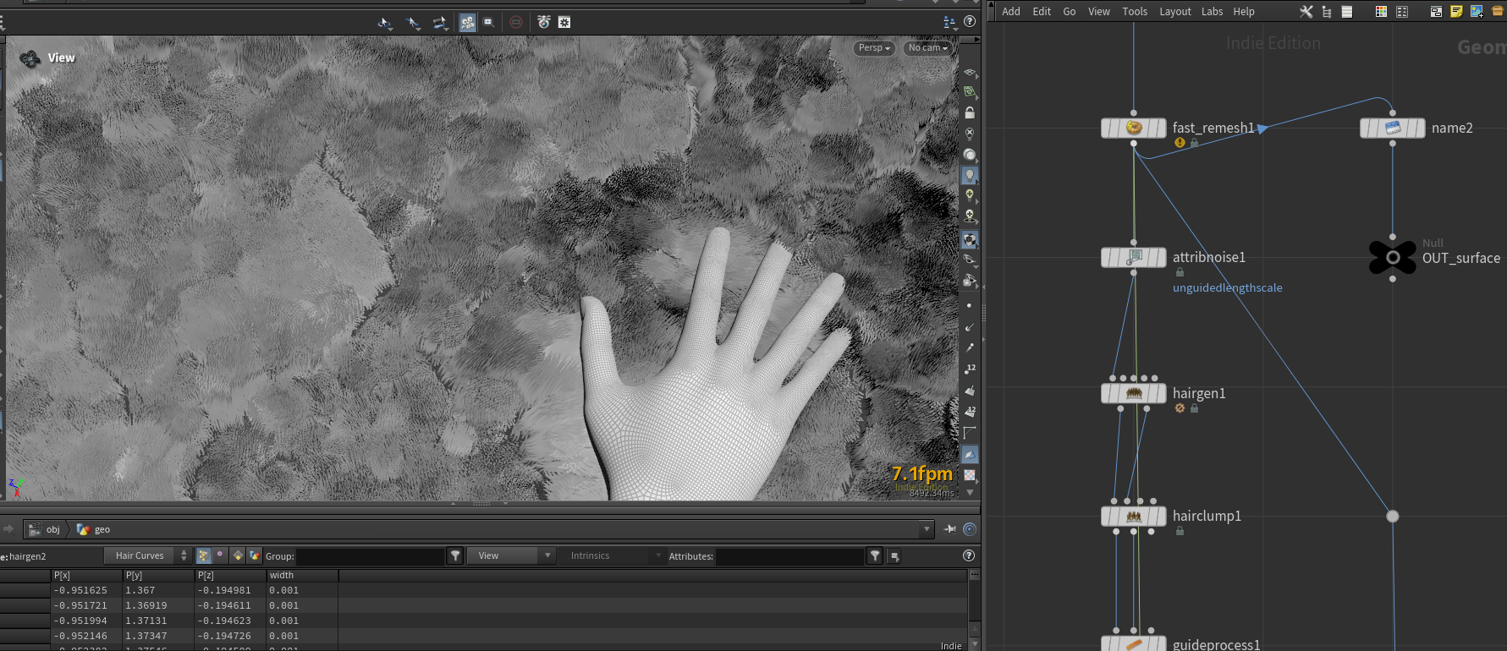Open the viewport help question mark

pos(970,22)
